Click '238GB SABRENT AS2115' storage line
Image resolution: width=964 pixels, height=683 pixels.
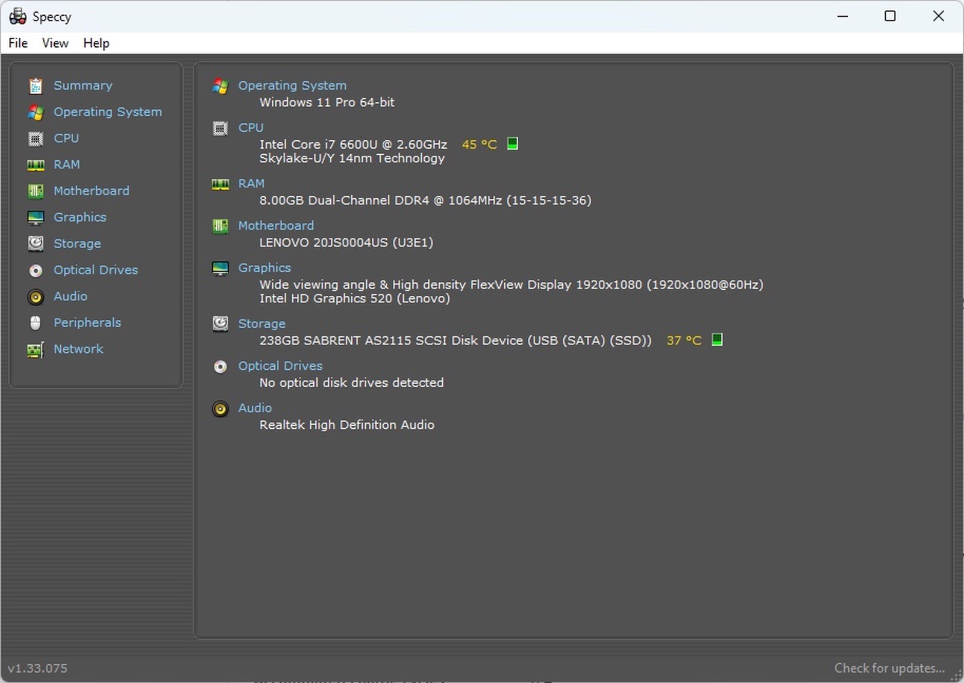click(x=455, y=340)
